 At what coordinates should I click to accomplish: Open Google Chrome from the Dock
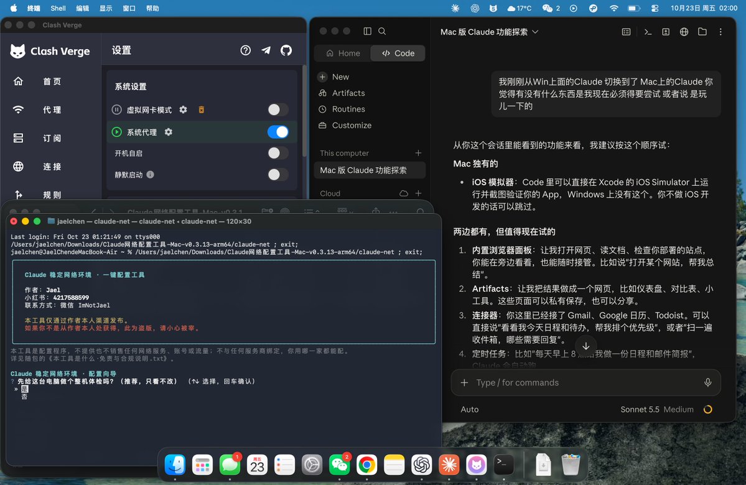[367, 464]
